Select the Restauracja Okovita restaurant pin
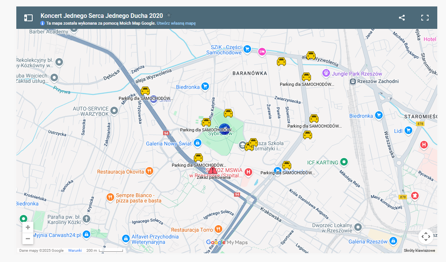The image size is (446, 262). coord(149,171)
